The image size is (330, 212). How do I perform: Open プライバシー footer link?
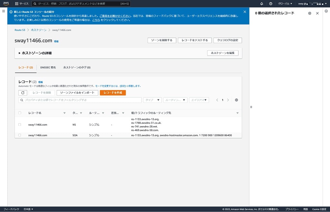click(x=292, y=209)
